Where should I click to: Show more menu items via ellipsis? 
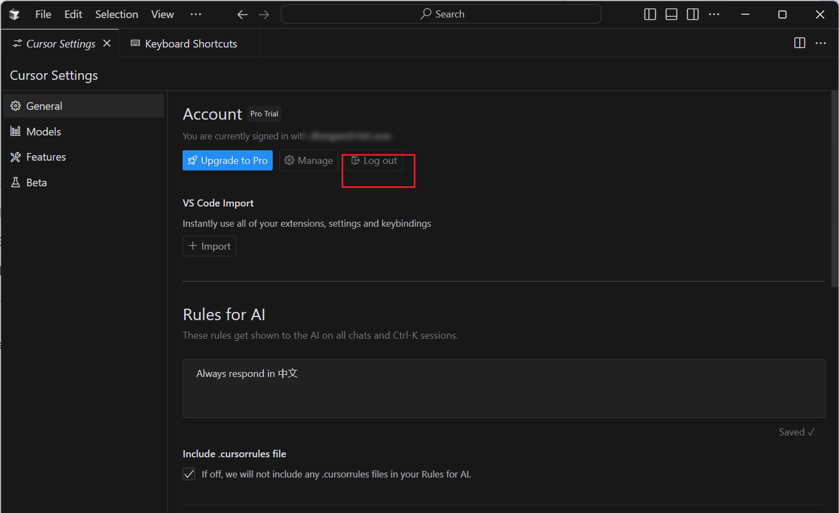(x=196, y=14)
